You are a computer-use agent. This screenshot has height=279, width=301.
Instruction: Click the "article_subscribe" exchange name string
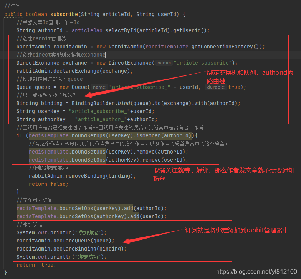(203, 63)
